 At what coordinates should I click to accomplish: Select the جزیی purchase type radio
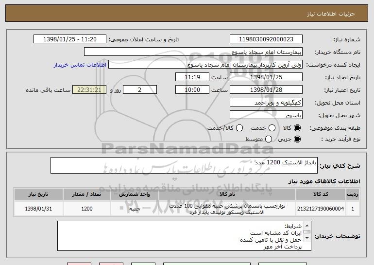(x=297, y=139)
